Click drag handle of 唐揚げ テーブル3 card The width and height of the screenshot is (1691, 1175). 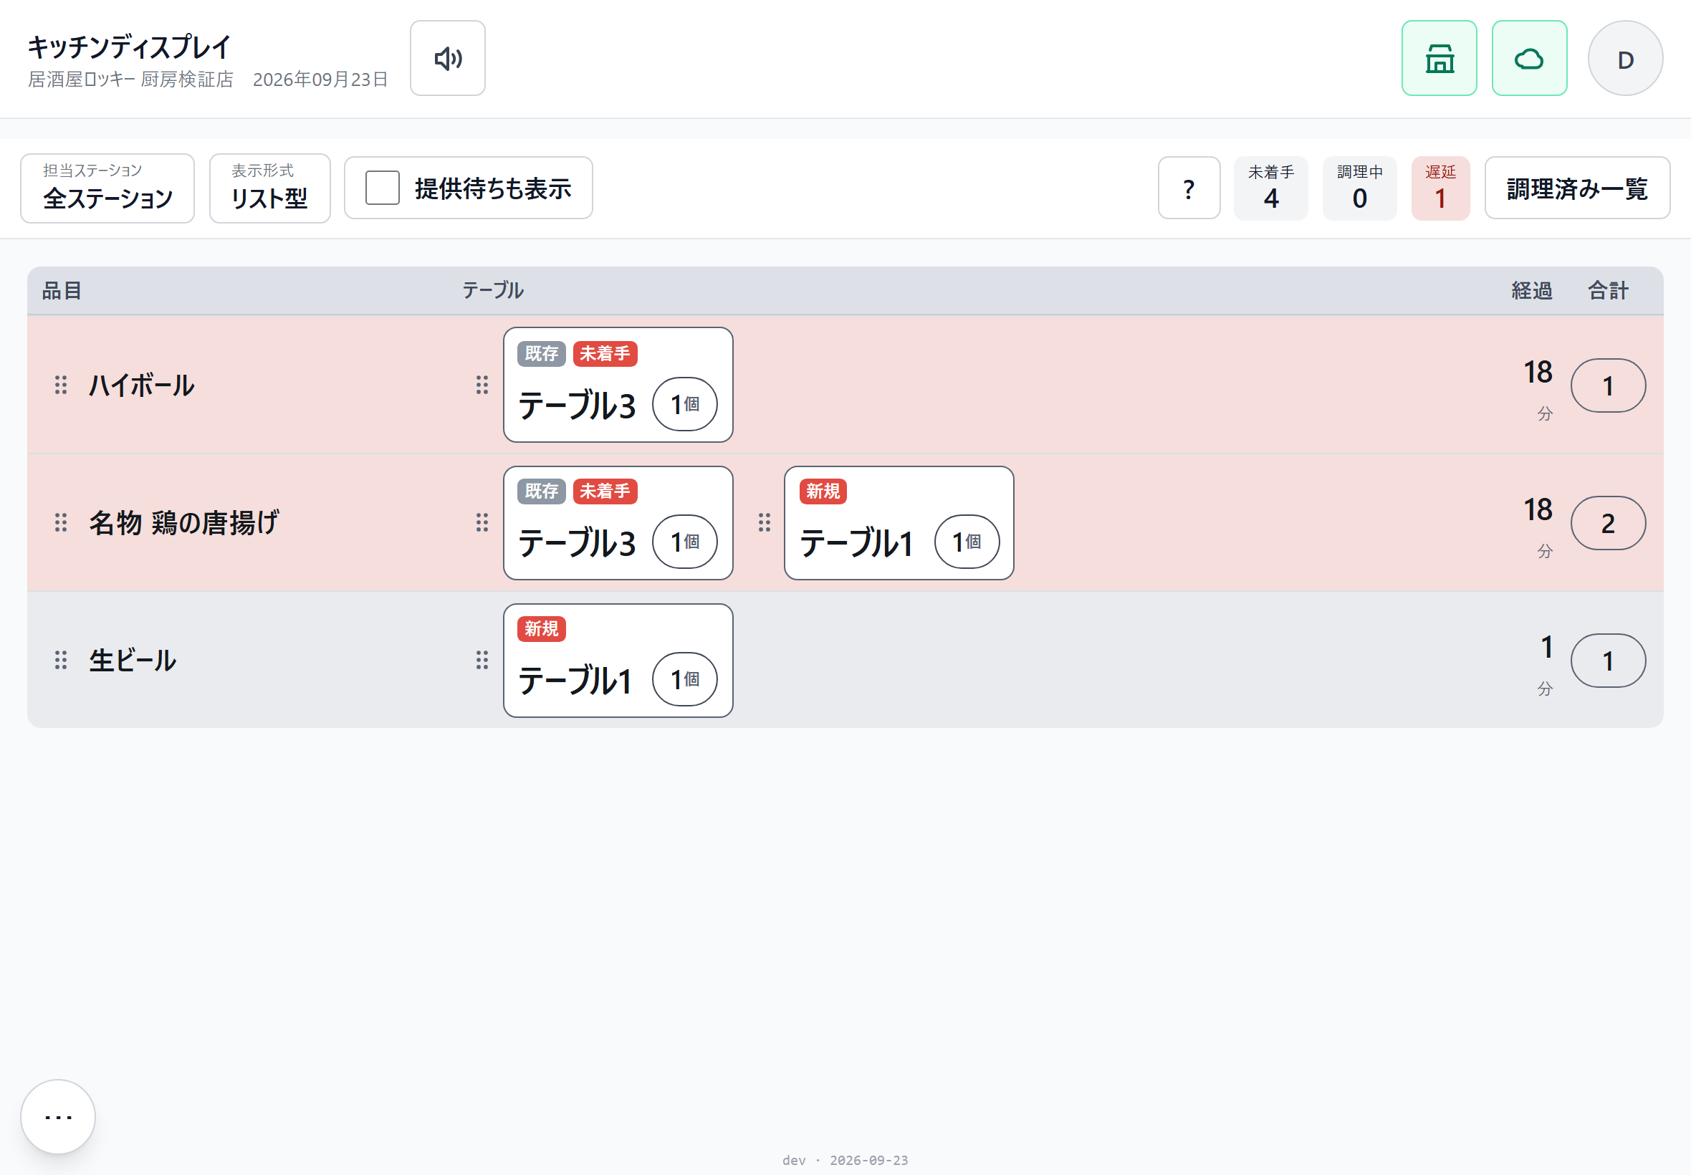(x=482, y=523)
